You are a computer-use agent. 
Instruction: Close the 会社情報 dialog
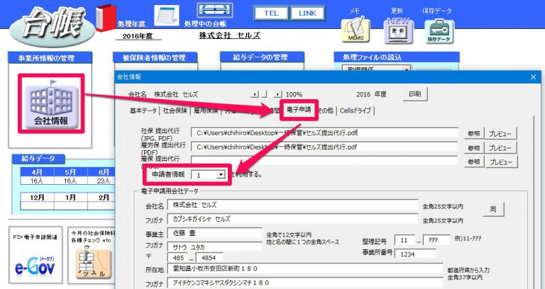click(x=533, y=77)
